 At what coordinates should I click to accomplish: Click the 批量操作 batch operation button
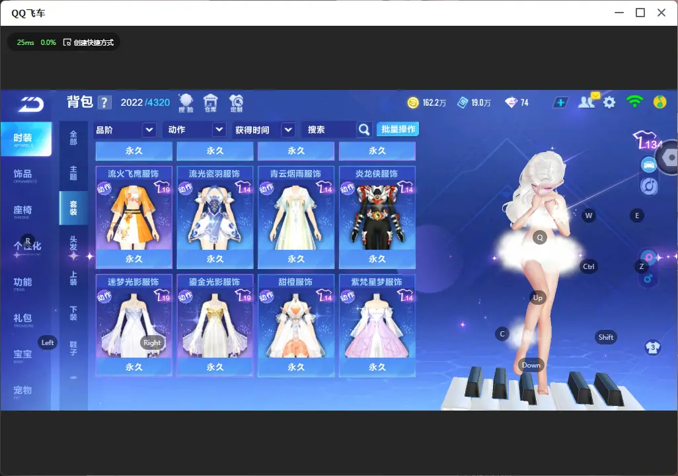click(x=398, y=129)
